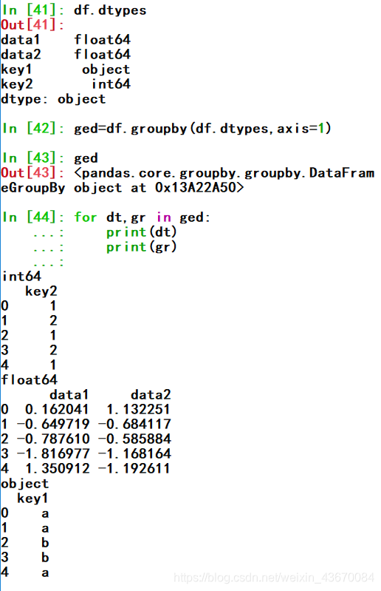Click the 'print(gr)' line
This screenshot has width=381, height=591.
[x=142, y=247]
